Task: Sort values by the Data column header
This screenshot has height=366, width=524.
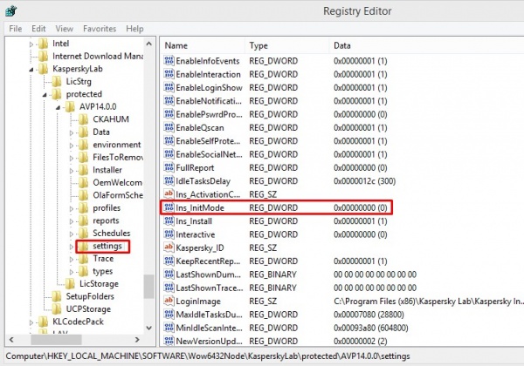Action: (426, 45)
